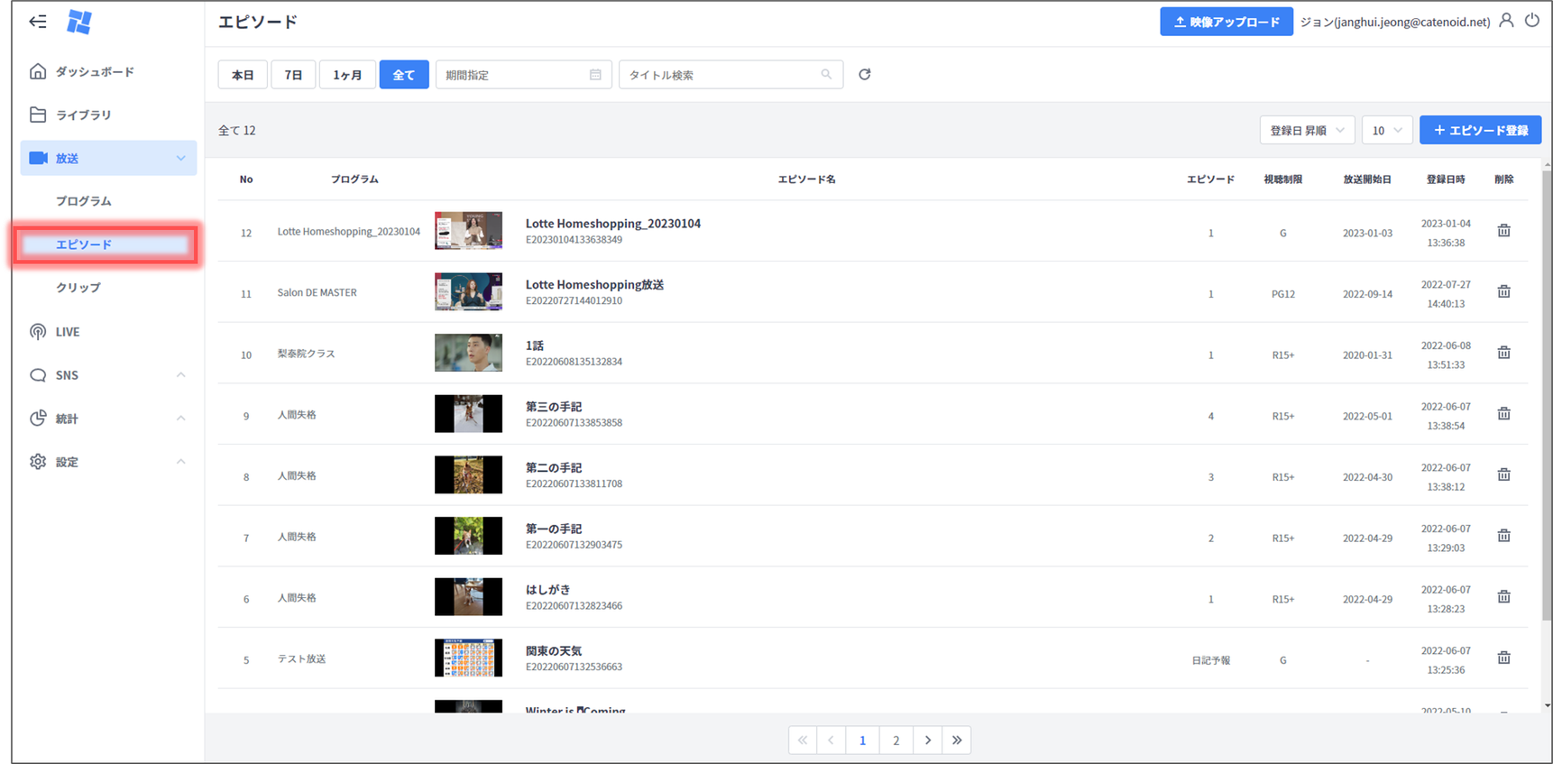This screenshot has height=764, width=1553.
Task: Open ダッシュボード in the sidebar
Action: (x=95, y=72)
